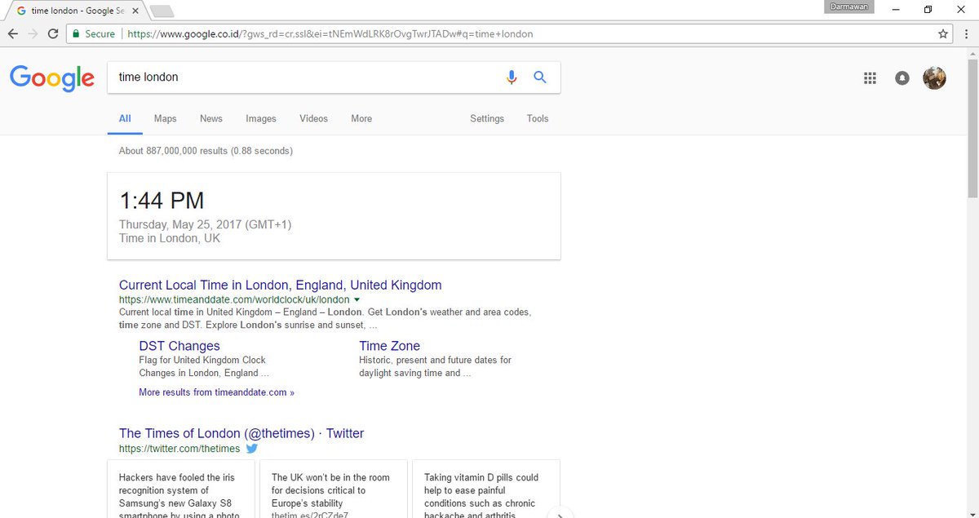The width and height of the screenshot is (979, 518).
Task: Open the Tools search options
Action: [538, 118]
